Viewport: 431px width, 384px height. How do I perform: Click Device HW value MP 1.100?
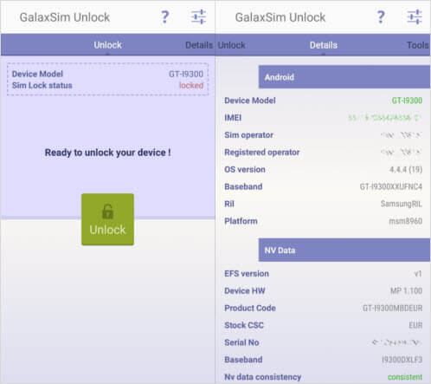coord(406,290)
